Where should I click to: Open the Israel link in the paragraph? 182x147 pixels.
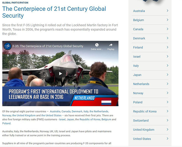[x=62, y=119]
